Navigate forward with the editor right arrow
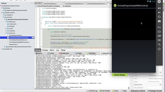The width and height of the screenshot is (165, 92). tap(39, 3)
